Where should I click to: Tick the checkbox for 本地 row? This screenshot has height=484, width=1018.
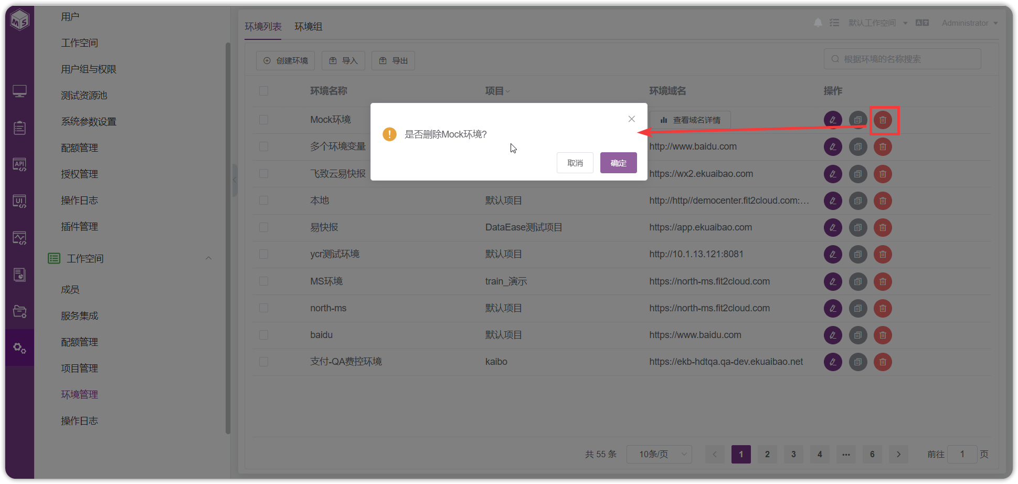tap(263, 201)
